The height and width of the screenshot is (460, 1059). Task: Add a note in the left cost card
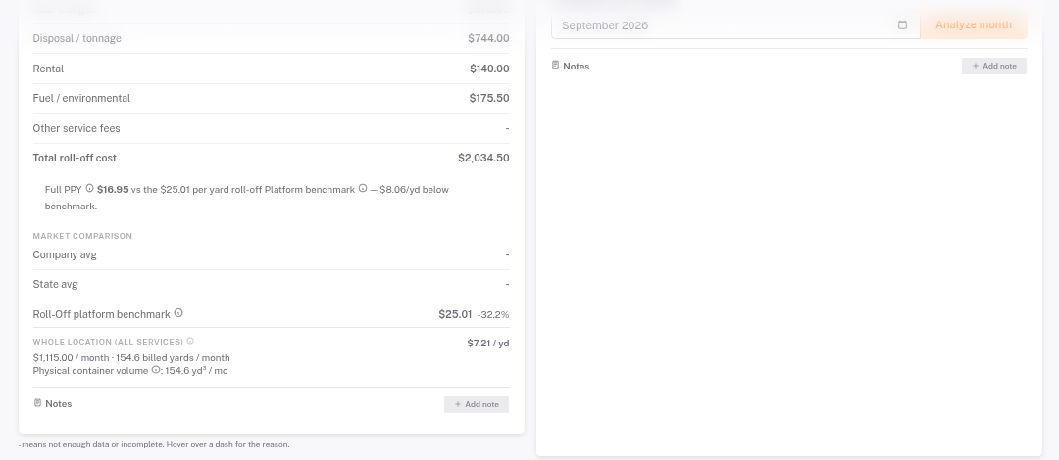point(477,404)
